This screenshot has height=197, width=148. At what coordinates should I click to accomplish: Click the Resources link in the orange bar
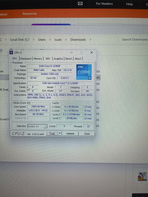(x=30, y=14)
